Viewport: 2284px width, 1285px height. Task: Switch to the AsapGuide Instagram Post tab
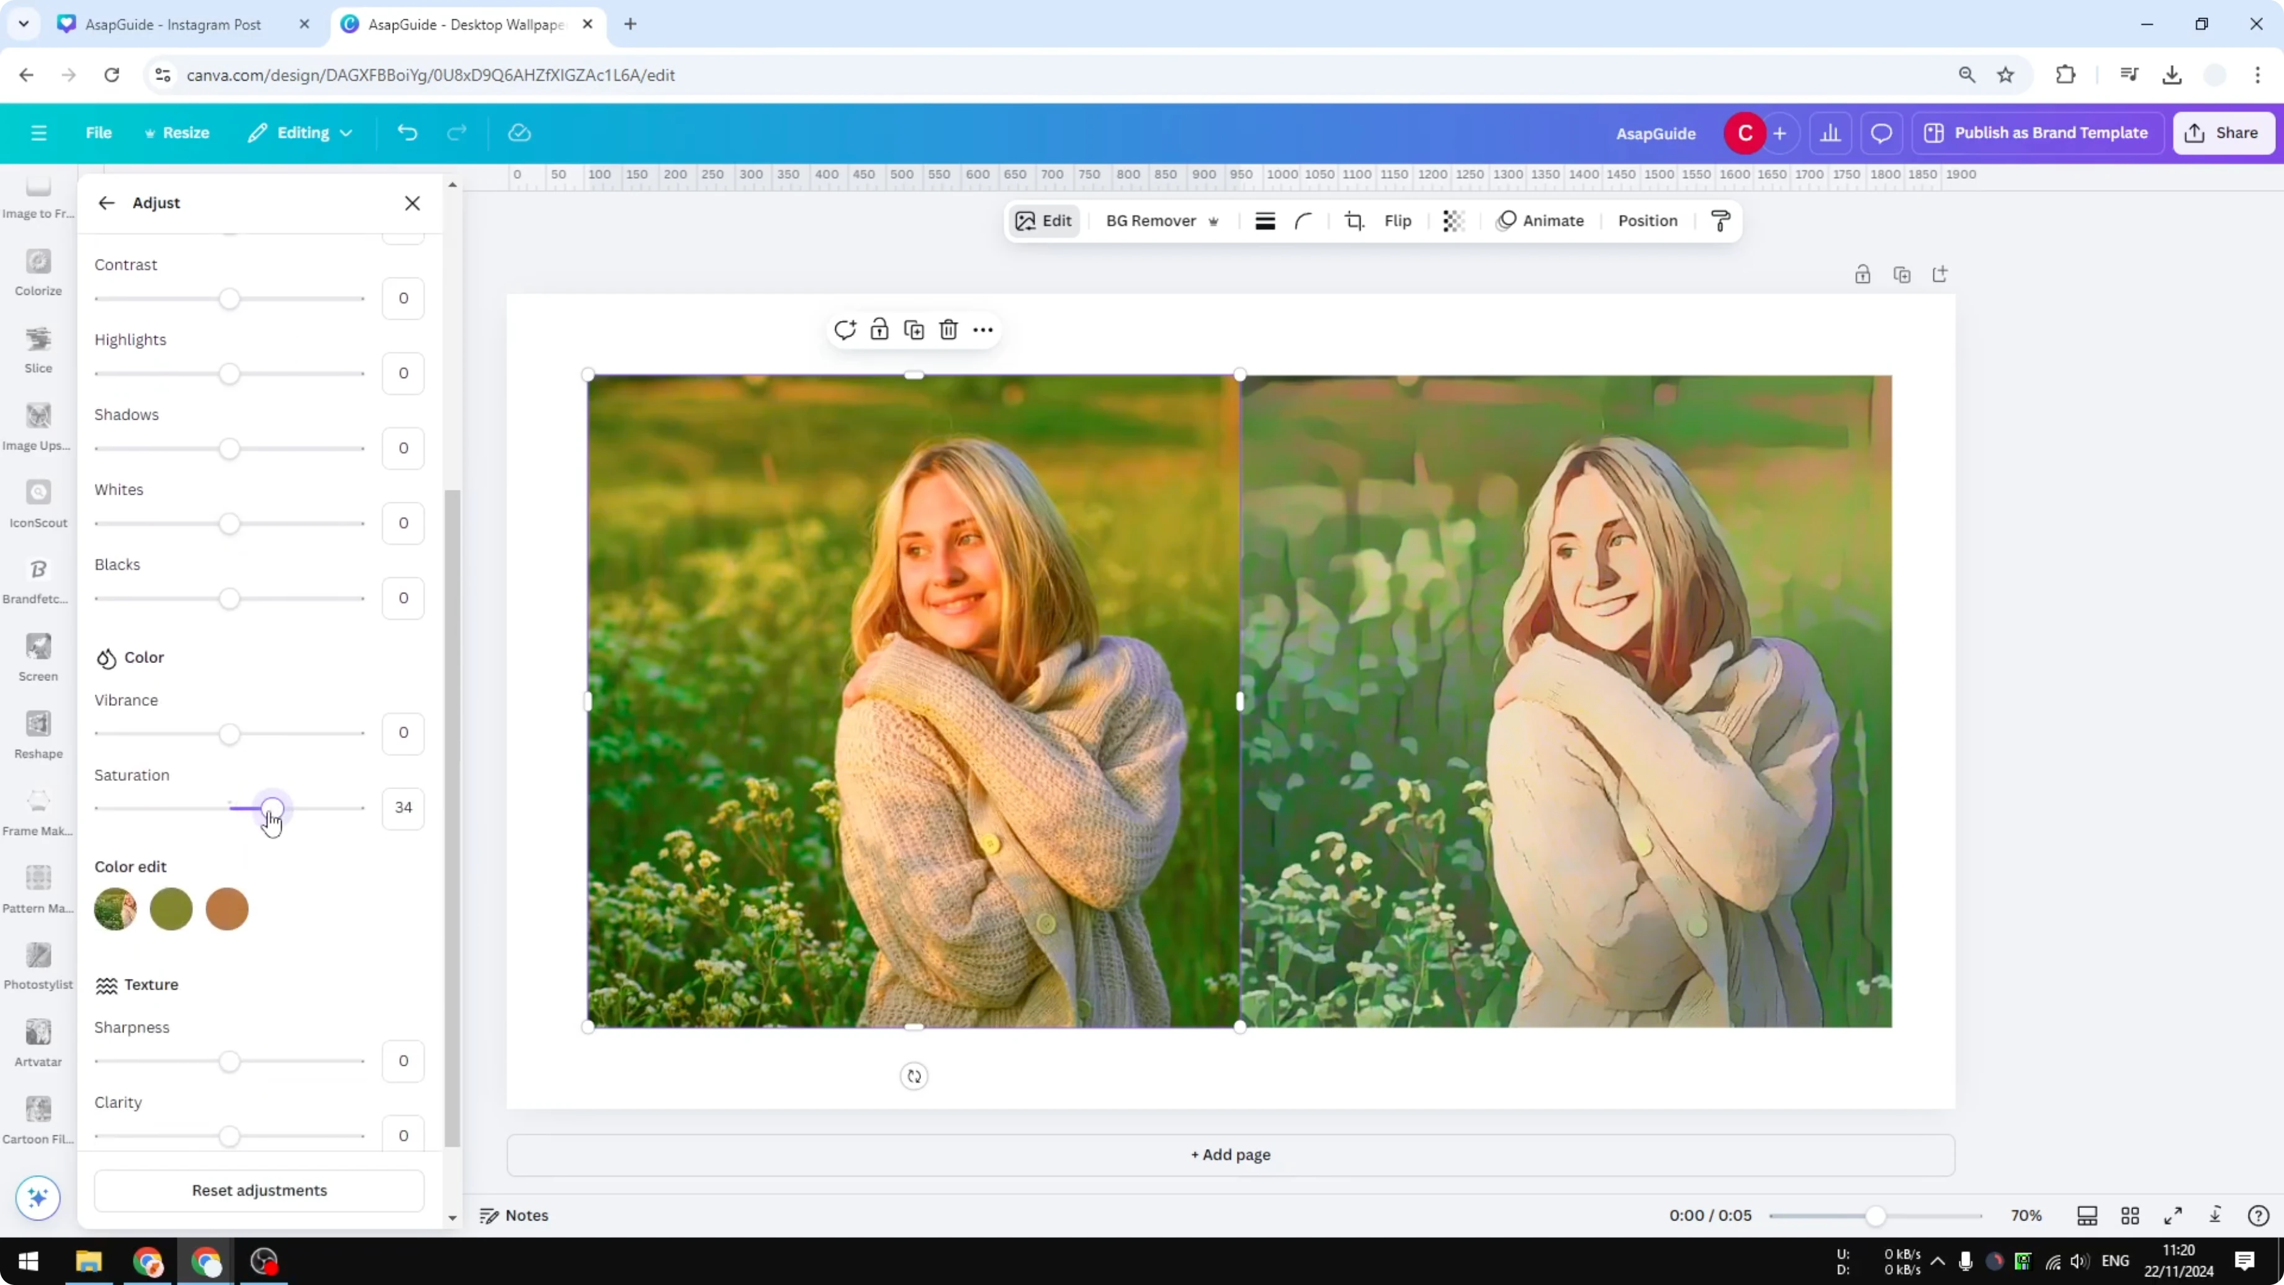point(173,24)
